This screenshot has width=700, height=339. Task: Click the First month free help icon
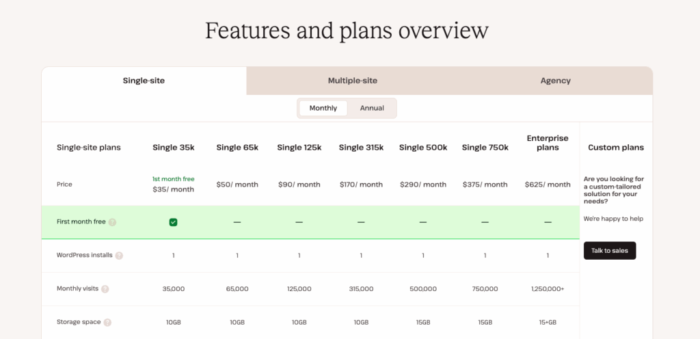(x=112, y=222)
